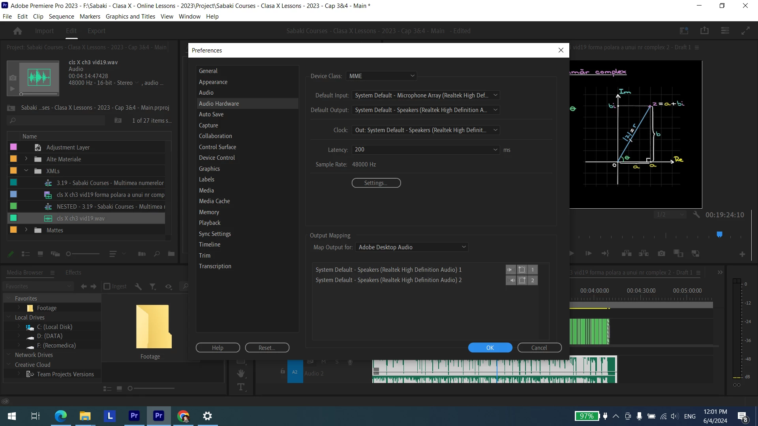The width and height of the screenshot is (758, 426).
Task: Toggle channel 2 output mapping button
Action: pos(533,280)
